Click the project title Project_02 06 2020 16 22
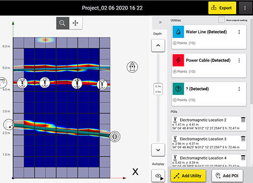Image resolution: width=253 pixels, height=183 pixels. (x=112, y=8)
